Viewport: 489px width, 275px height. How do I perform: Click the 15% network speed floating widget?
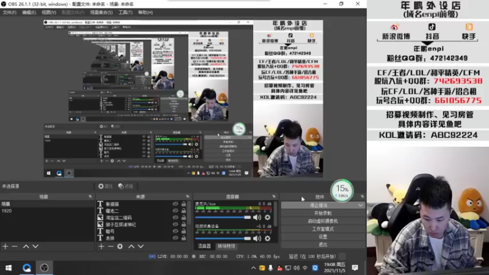click(x=342, y=191)
